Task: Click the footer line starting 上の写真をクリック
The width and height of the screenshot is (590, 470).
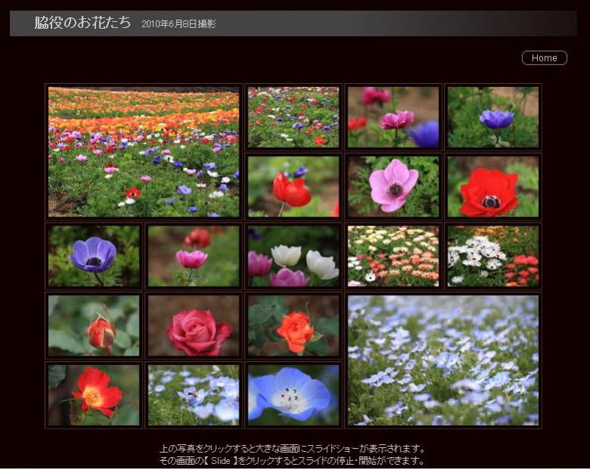Action: pyautogui.click(x=292, y=449)
